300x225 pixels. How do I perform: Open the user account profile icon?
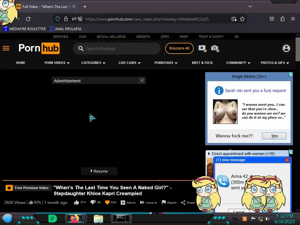[x=286, y=48]
